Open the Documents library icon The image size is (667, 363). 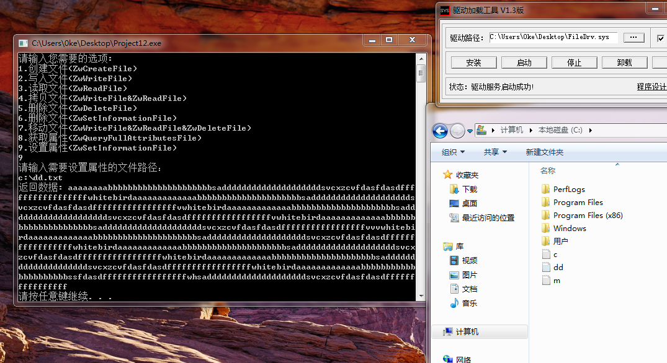coord(454,289)
